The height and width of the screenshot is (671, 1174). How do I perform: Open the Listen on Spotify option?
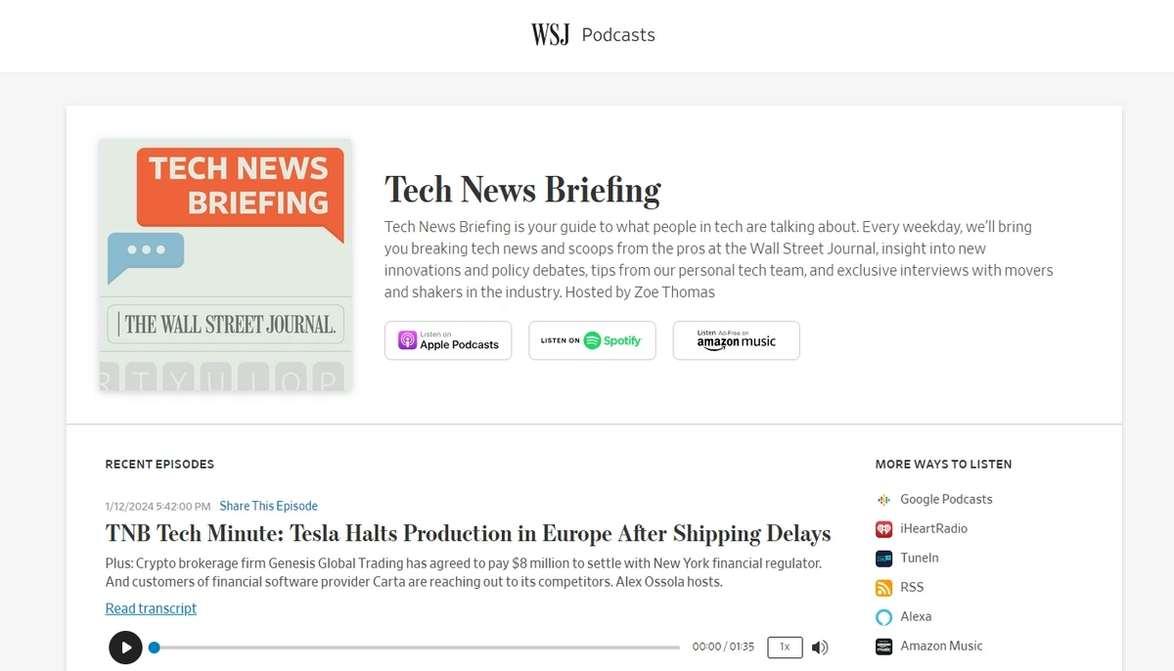592,340
